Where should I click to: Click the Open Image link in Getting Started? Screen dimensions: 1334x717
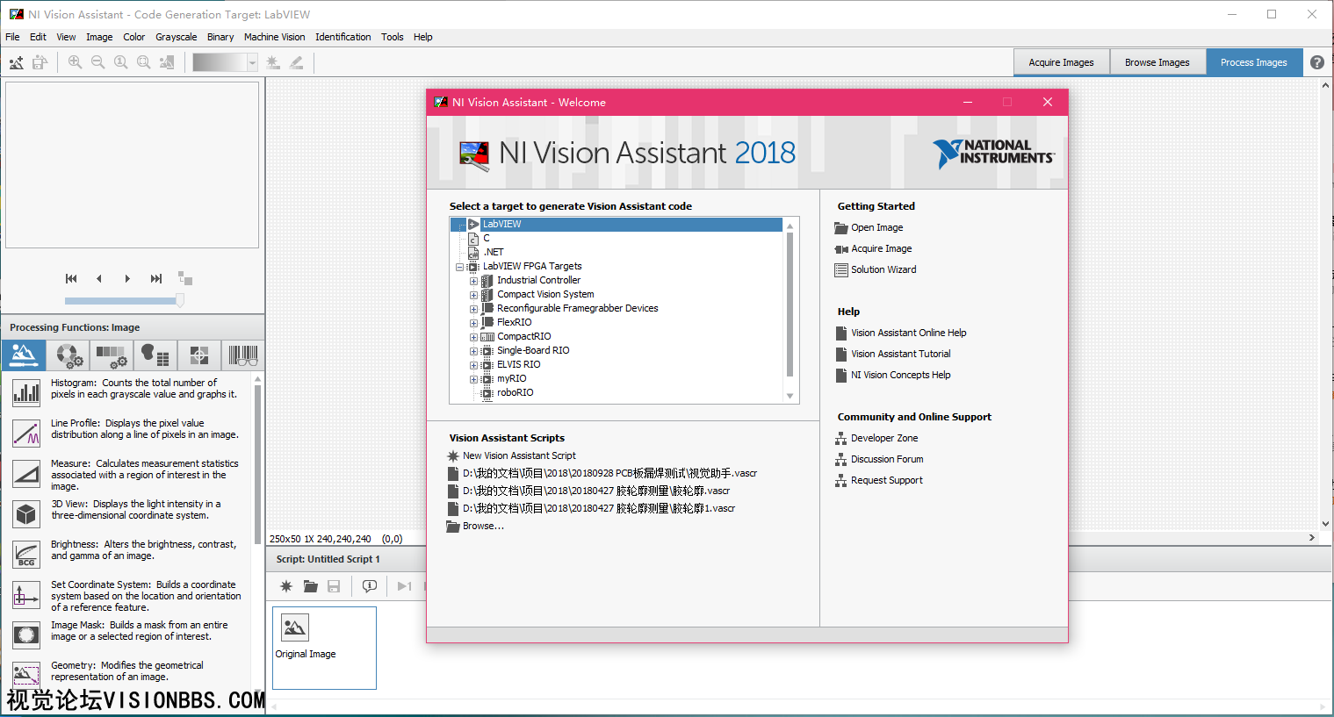[876, 227]
